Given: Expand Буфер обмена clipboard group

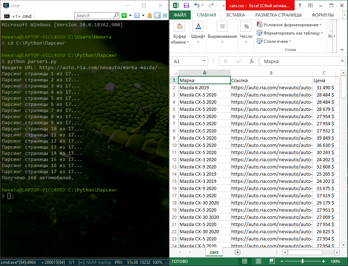Looking at the screenshot, I should click(180, 32).
